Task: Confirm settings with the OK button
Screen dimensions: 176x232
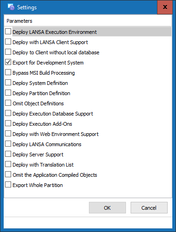Action: coord(107,208)
